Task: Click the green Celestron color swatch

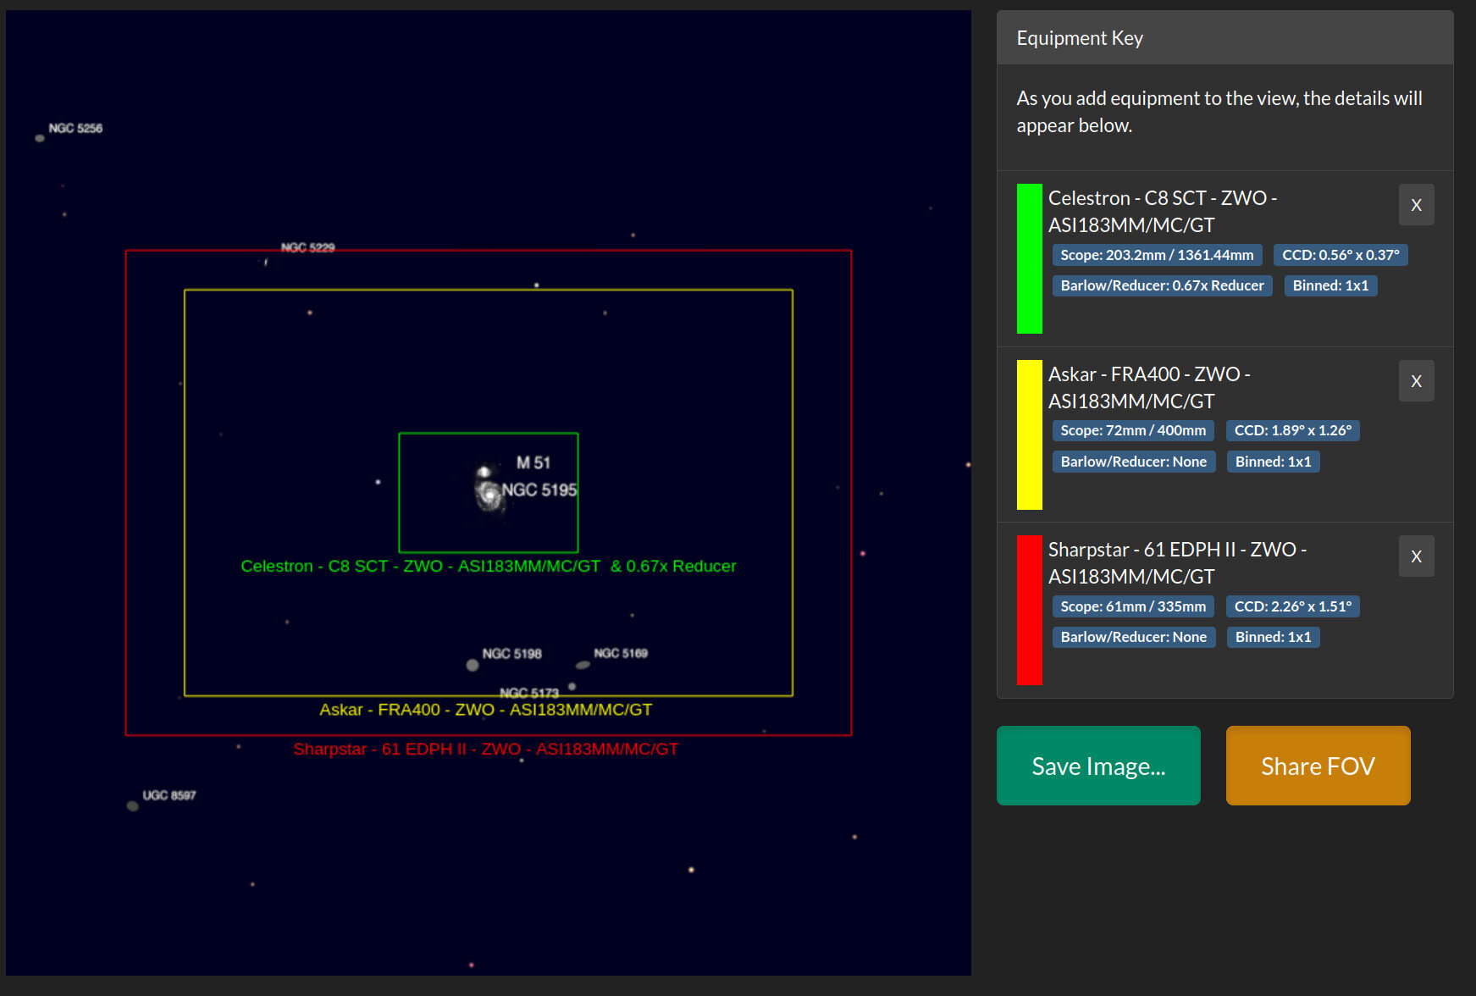Action: click(x=1029, y=258)
